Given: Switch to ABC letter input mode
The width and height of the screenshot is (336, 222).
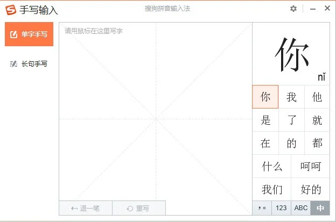Looking at the screenshot, I should 300,208.
